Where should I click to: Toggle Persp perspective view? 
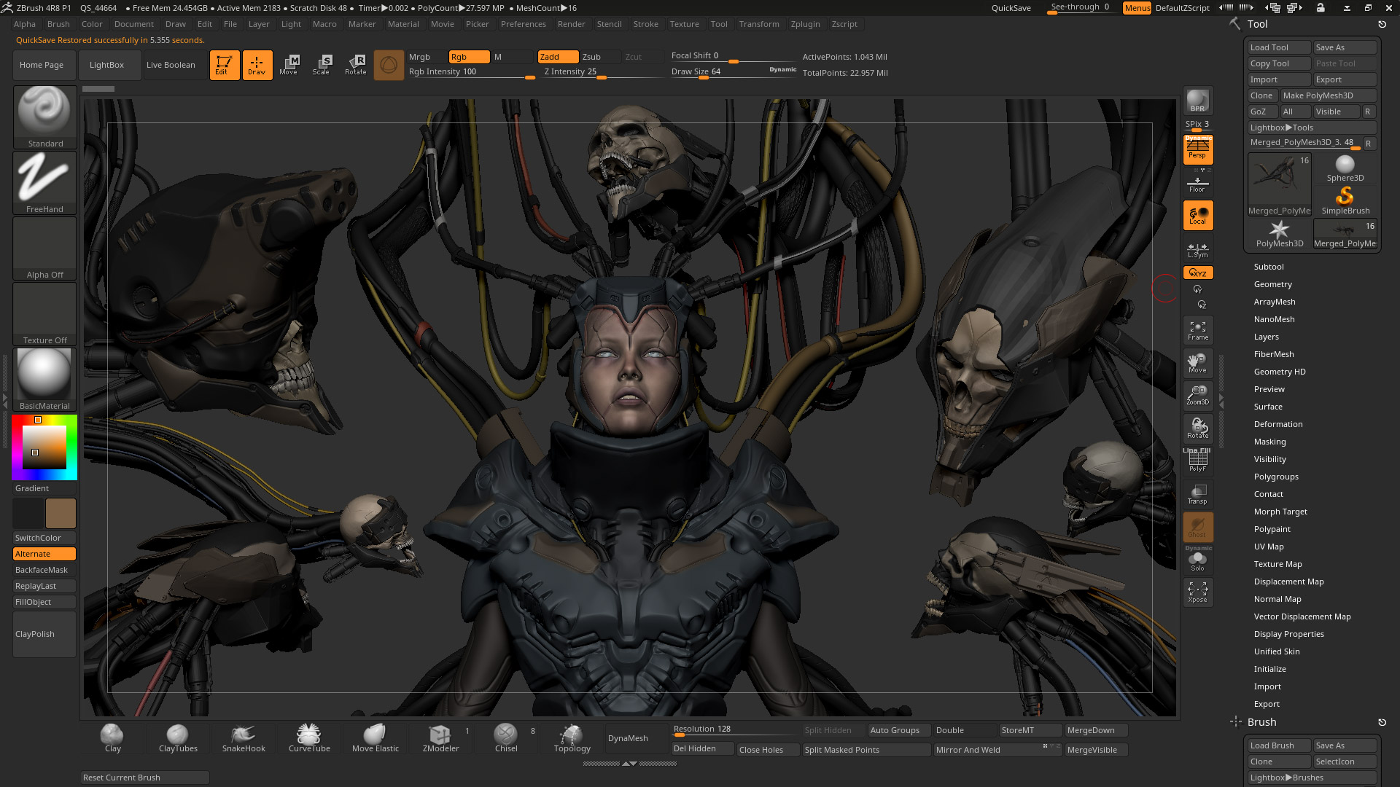pyautogui.click(x=1198, y=149)
